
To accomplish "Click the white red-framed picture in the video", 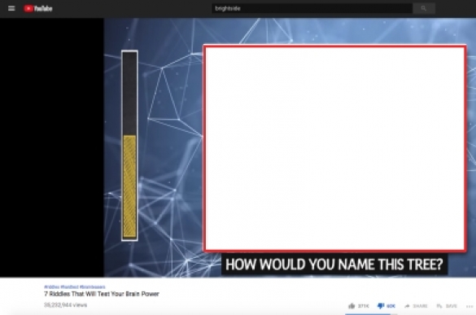I will click(x=334, y=148).
